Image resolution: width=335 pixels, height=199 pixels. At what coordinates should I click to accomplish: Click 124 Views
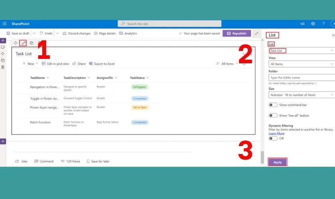(70, 161)
